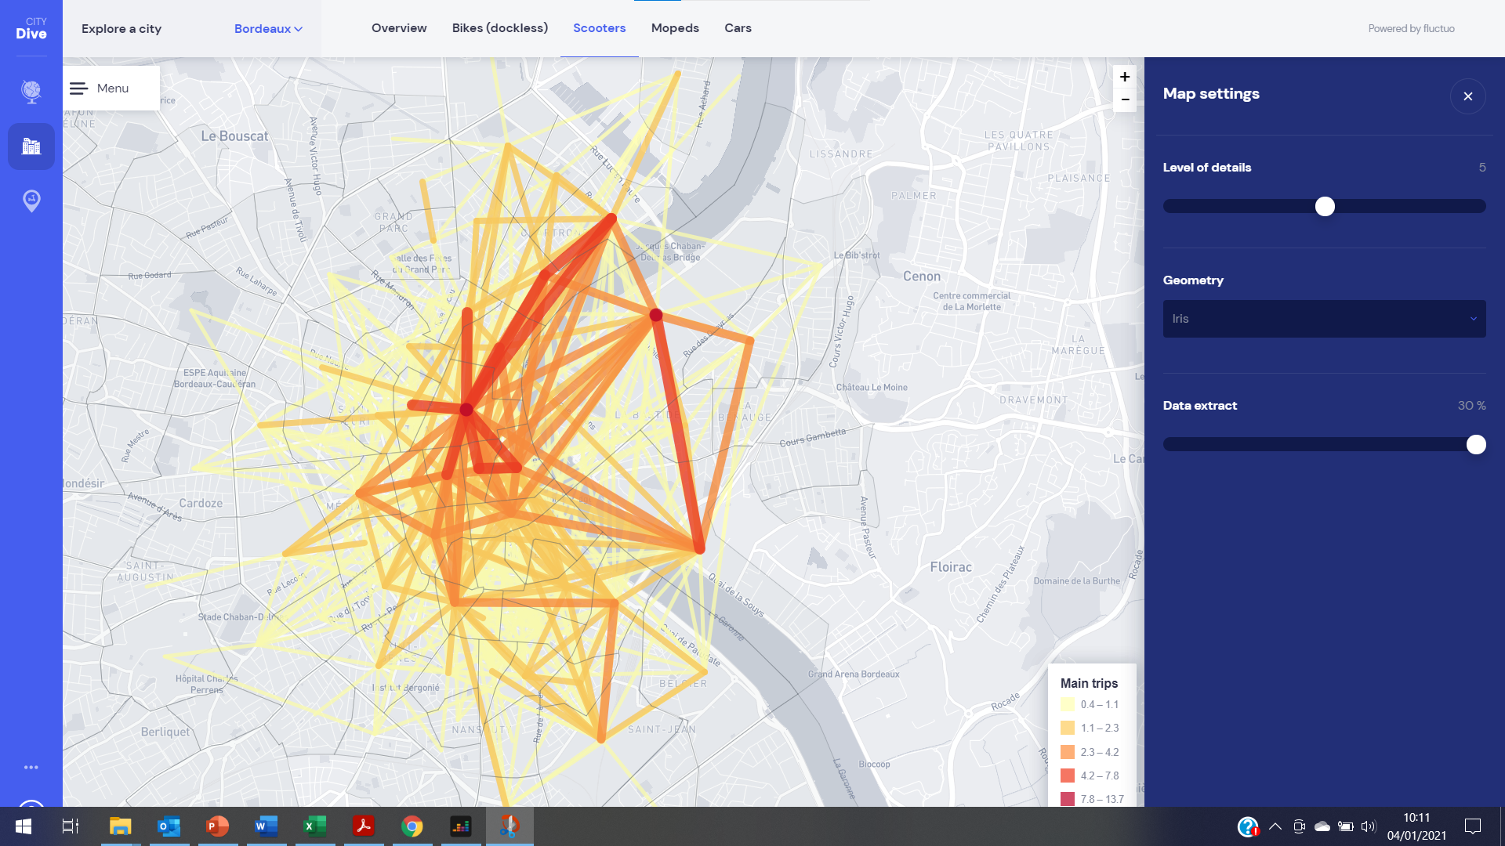Click the three-dots more options icon

31,768
